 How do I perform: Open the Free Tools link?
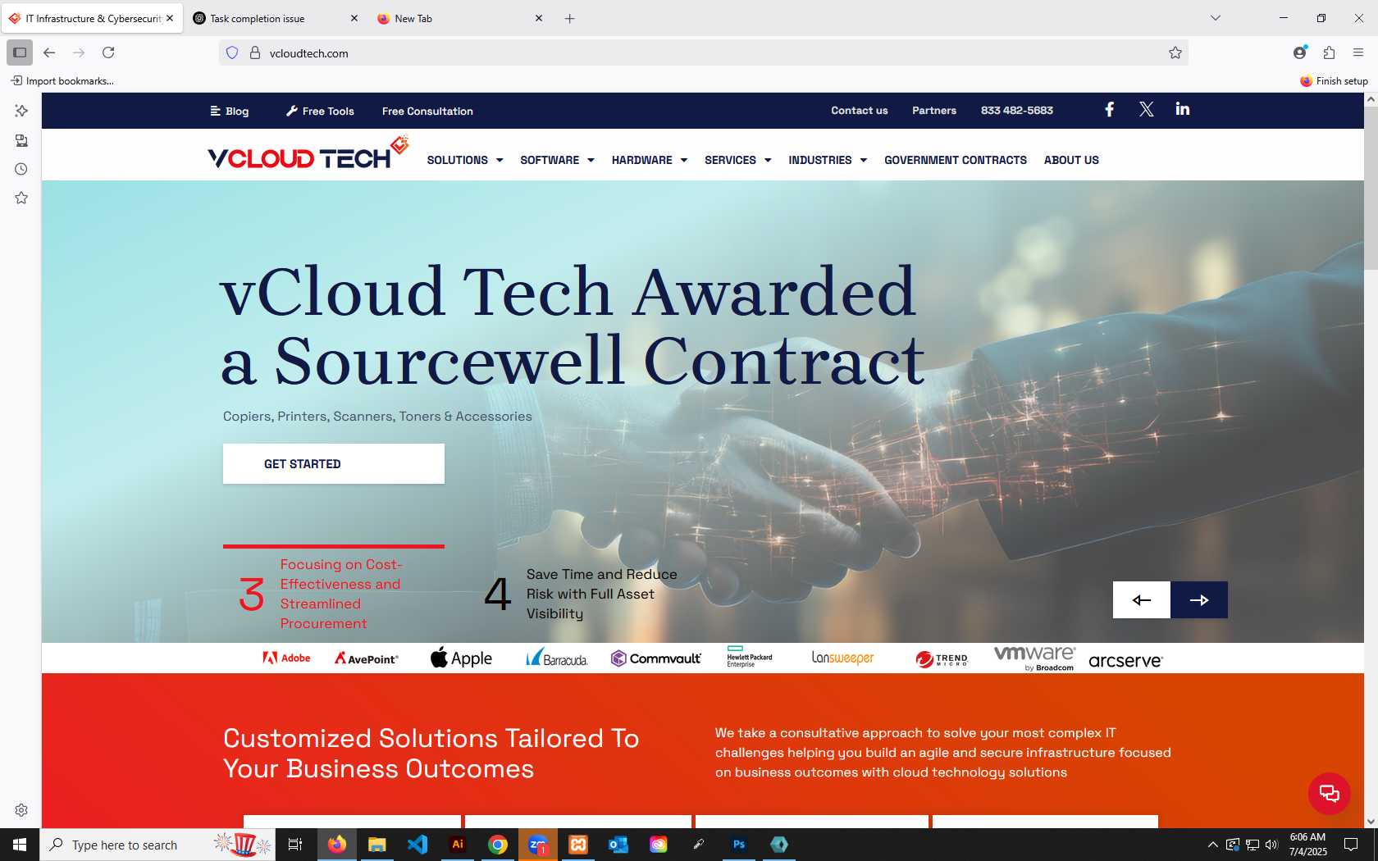click(x=320, y=111)
